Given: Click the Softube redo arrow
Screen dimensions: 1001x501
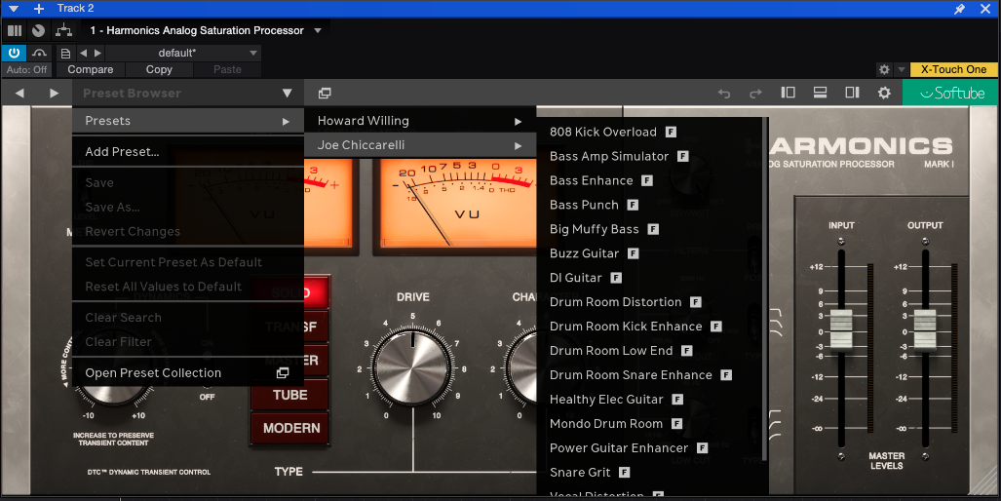Looking at the screenshot, I should (755, 94).
